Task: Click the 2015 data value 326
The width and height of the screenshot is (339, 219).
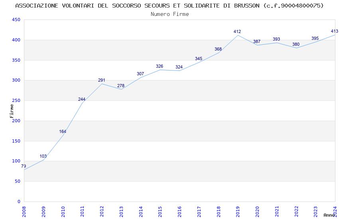Action: (160, 66)
